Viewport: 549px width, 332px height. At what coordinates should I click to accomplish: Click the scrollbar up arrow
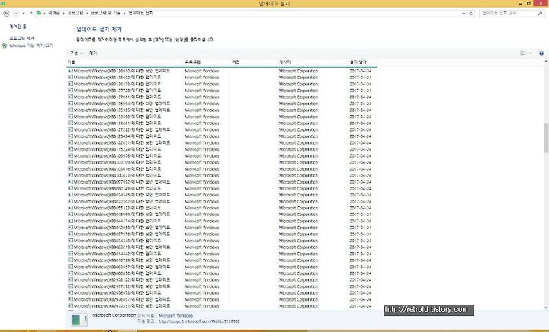[546, 62]
